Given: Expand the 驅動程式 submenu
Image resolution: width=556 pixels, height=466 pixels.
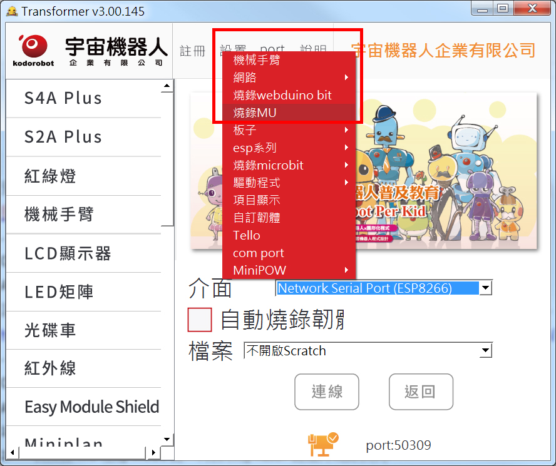Looking at the screenshot, I should (x=289, y=183).
